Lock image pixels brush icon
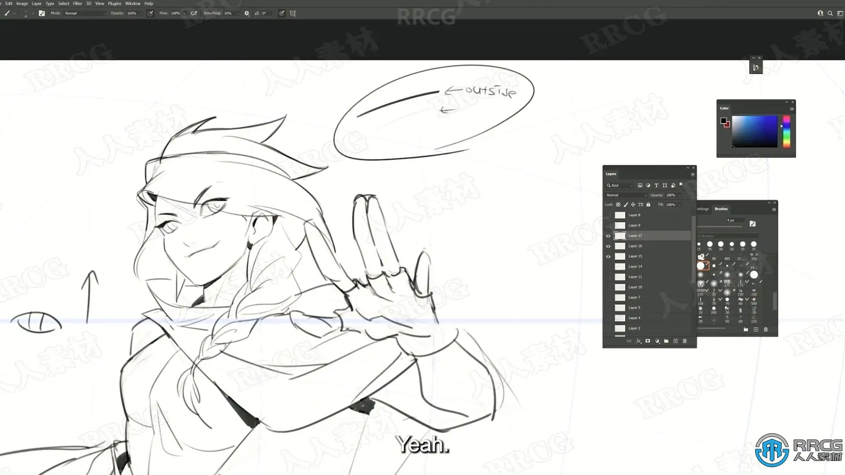The image size is (845, 475). [625, 205]
